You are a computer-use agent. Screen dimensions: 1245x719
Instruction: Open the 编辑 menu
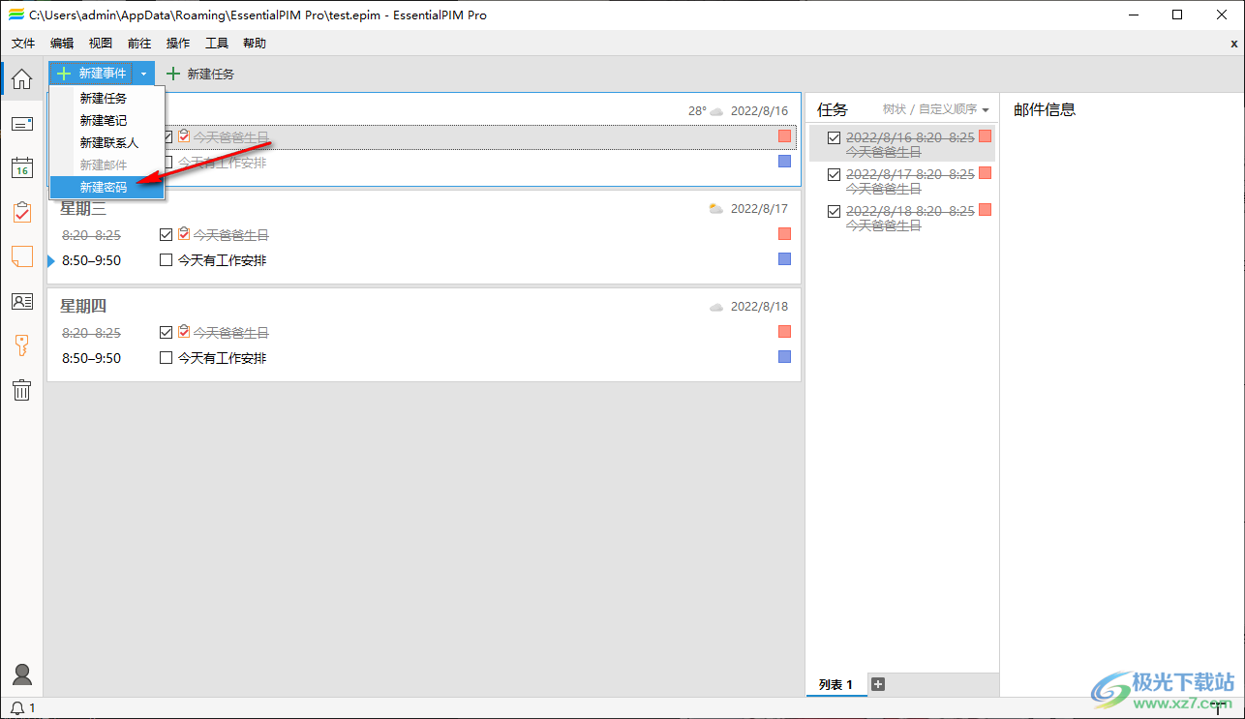[62, 44]
